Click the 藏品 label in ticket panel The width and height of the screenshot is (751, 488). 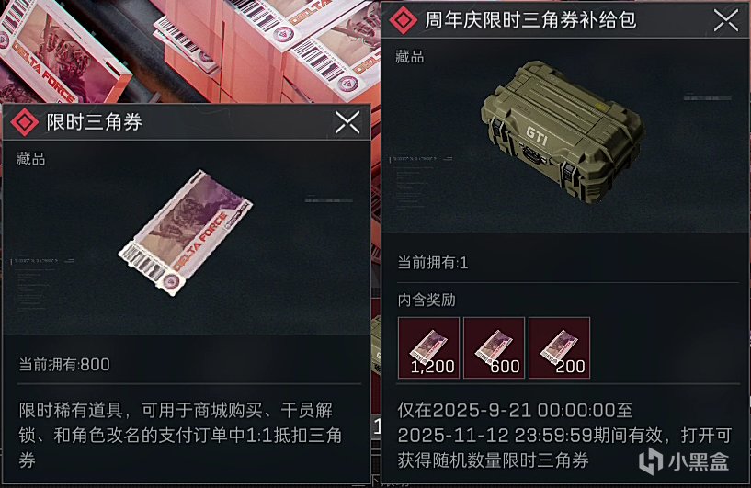[31, 158]
